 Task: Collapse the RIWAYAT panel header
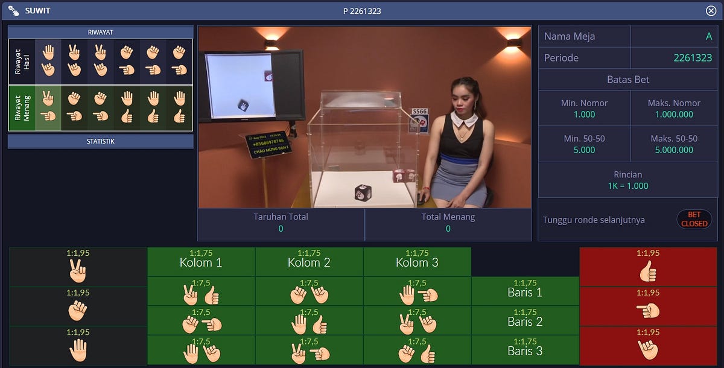click(100, 31)
